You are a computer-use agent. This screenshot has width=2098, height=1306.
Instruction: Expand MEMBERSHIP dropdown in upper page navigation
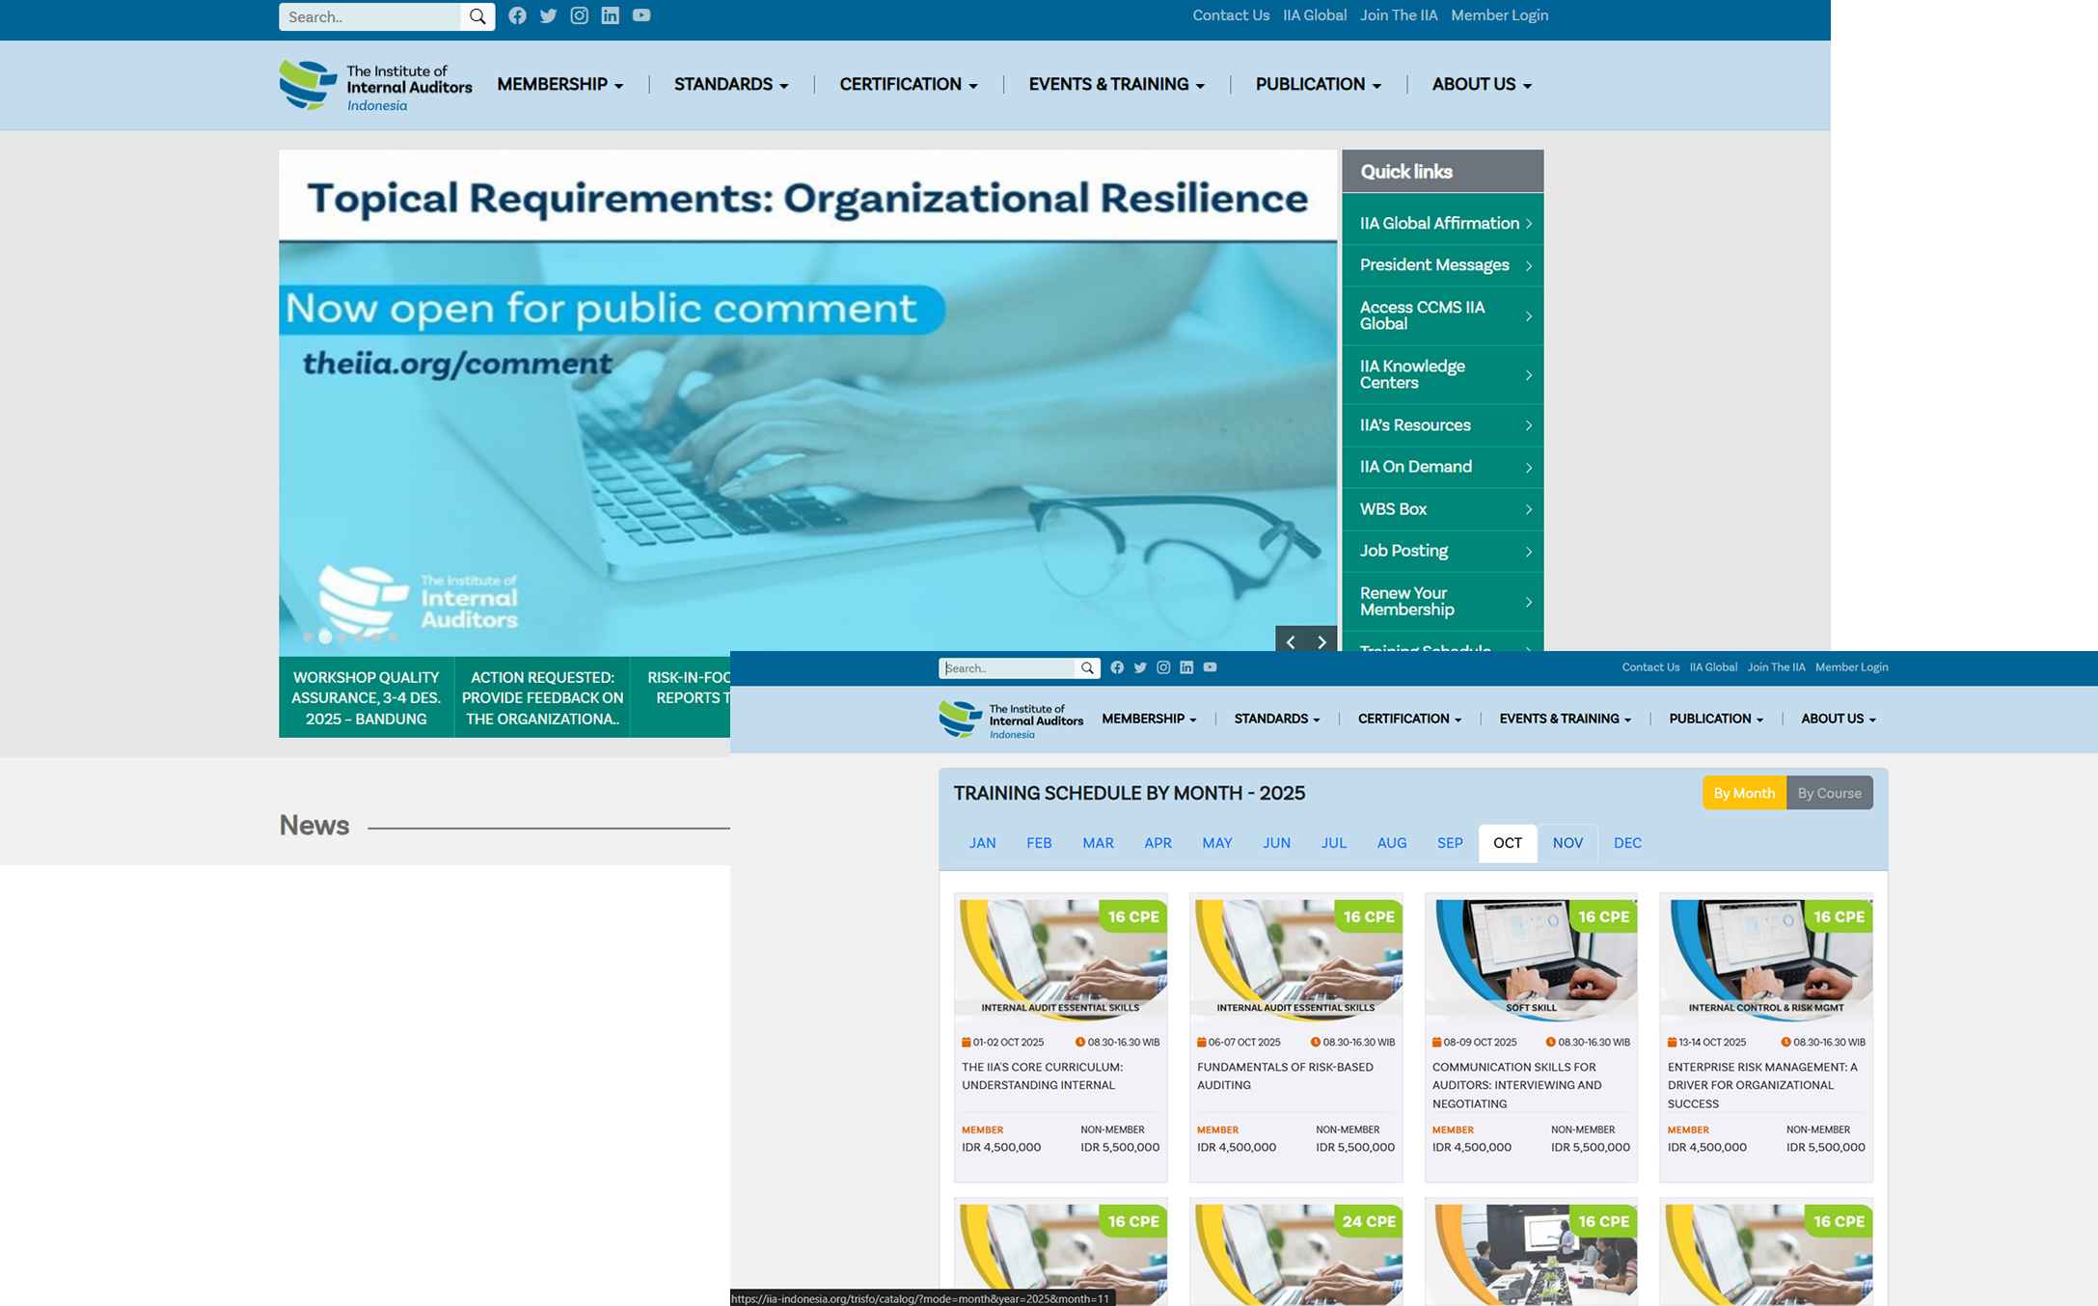pos(559,85)
